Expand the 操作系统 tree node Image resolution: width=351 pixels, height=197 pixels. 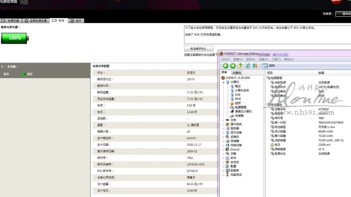pos(223,124)
